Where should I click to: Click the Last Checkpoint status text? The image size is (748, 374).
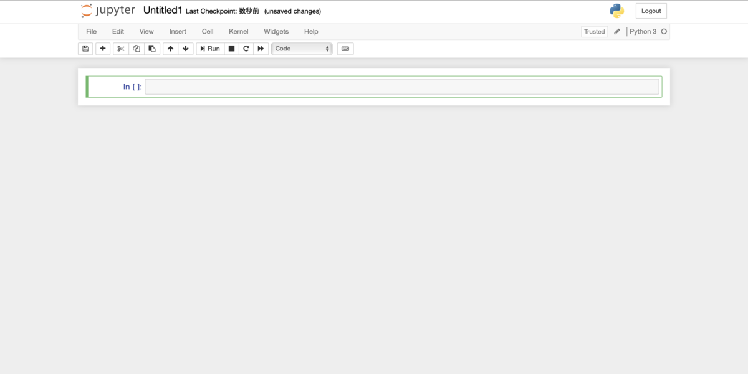click(x=223, y=11)
